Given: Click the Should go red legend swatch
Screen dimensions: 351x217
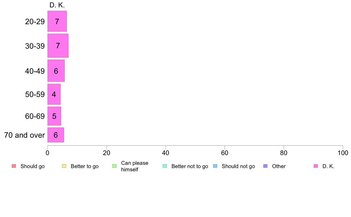Looking at the screenshot, I should pyautogui.click(x=14, y=166).
